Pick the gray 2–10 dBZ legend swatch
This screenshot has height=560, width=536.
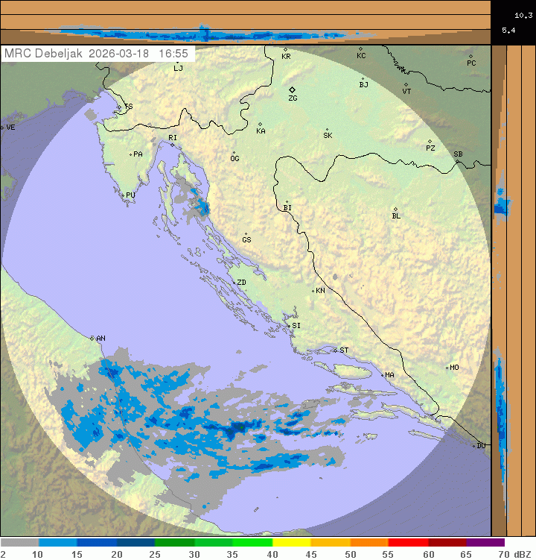coord(19,543)
